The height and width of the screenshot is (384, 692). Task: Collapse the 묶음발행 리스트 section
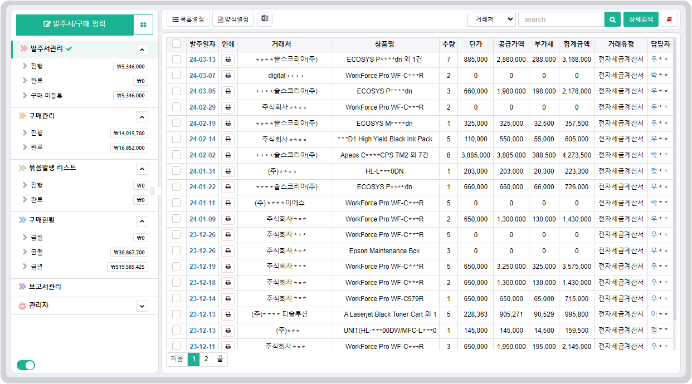142,169
